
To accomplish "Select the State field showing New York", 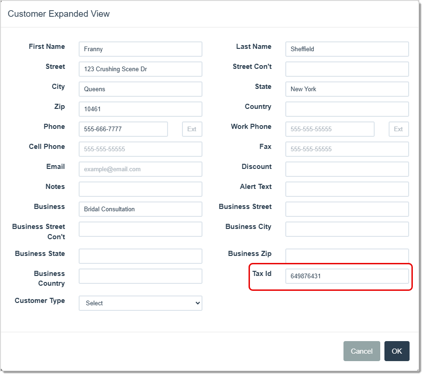I will [347, 89].
